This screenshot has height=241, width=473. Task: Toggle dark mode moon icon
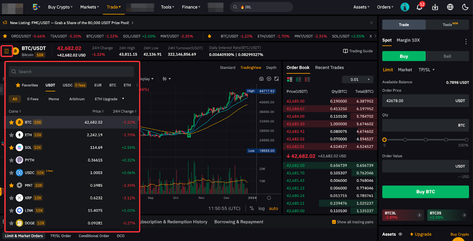coord(465,7)
